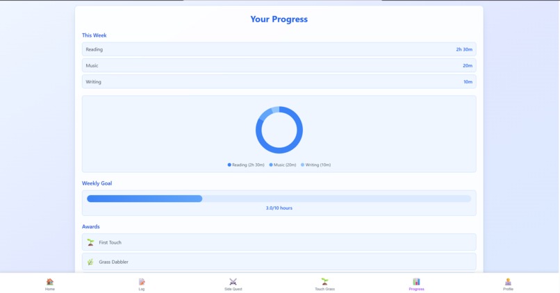Screen dimensions: 560x293
Task: Click the 3.0/10 hours goal text
Action: tap(279, 208)
